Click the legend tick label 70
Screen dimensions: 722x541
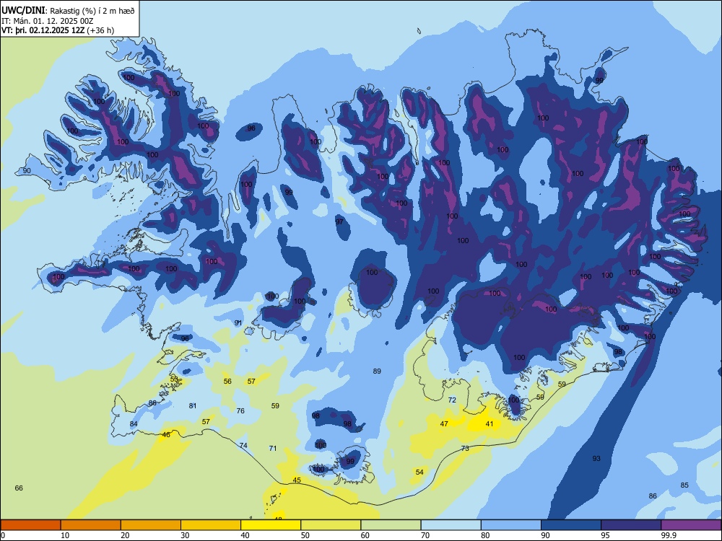pos(425,535)
